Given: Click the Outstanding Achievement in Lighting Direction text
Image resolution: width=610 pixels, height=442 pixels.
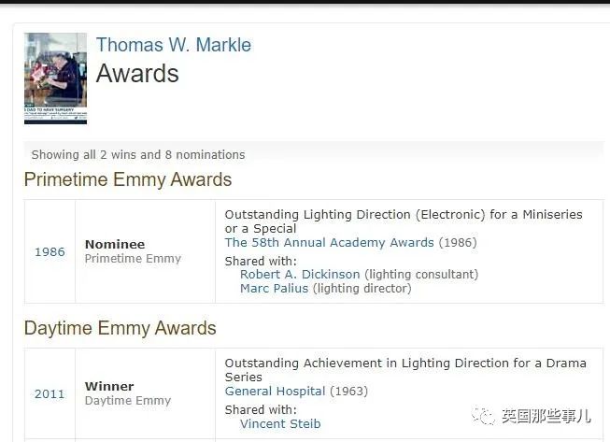Looking at the screenshot, I should (x=405, y=370).
